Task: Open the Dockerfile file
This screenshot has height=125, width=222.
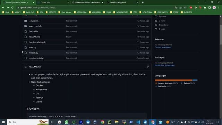Action: [x=33, y=32]
